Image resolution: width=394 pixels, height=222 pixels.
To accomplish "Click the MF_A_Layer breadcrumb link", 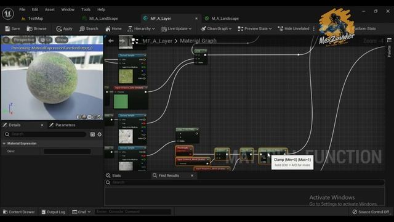I will [x=158, y=41].
